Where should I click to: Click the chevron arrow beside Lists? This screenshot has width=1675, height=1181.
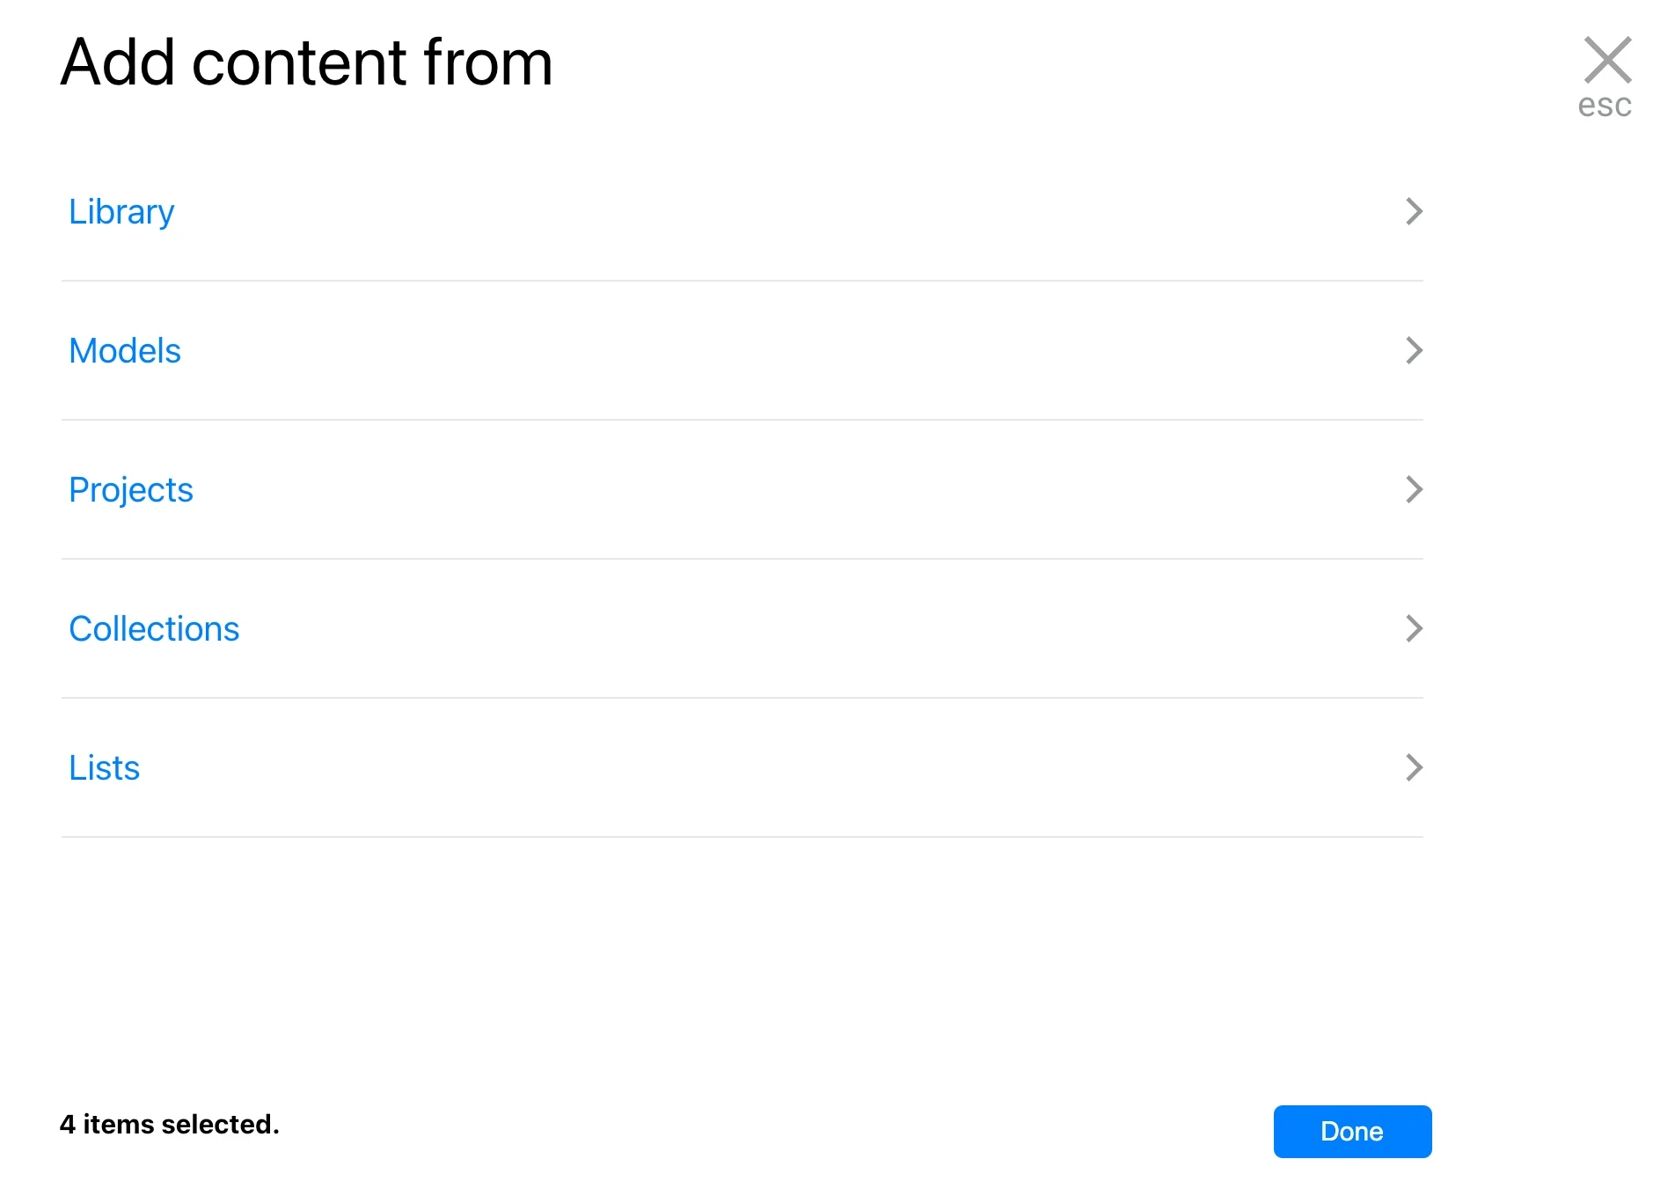1414,767
